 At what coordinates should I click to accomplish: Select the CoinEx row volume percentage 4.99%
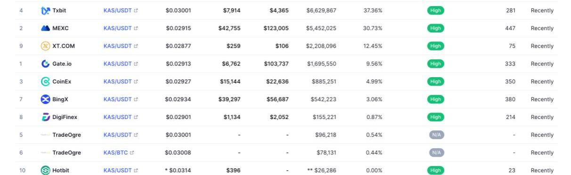pos(373,81)
